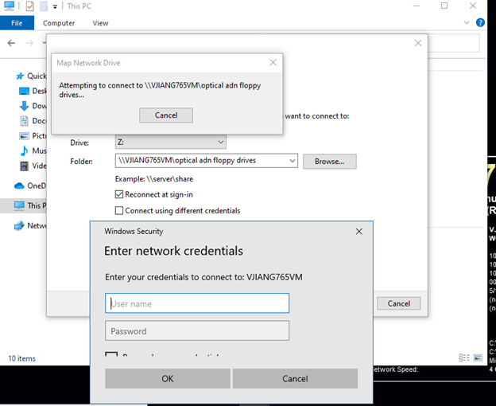Click the Properties checkmark icon in title bar
Viewport: 496px width, 406px height.
pyautogui.click(x=29, y=6)
